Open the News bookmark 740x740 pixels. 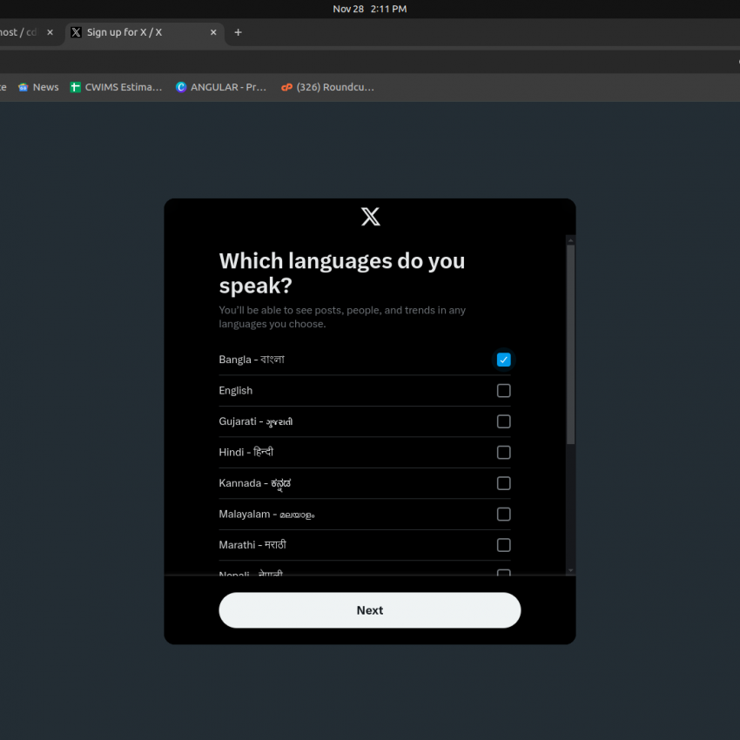point(38,87)
